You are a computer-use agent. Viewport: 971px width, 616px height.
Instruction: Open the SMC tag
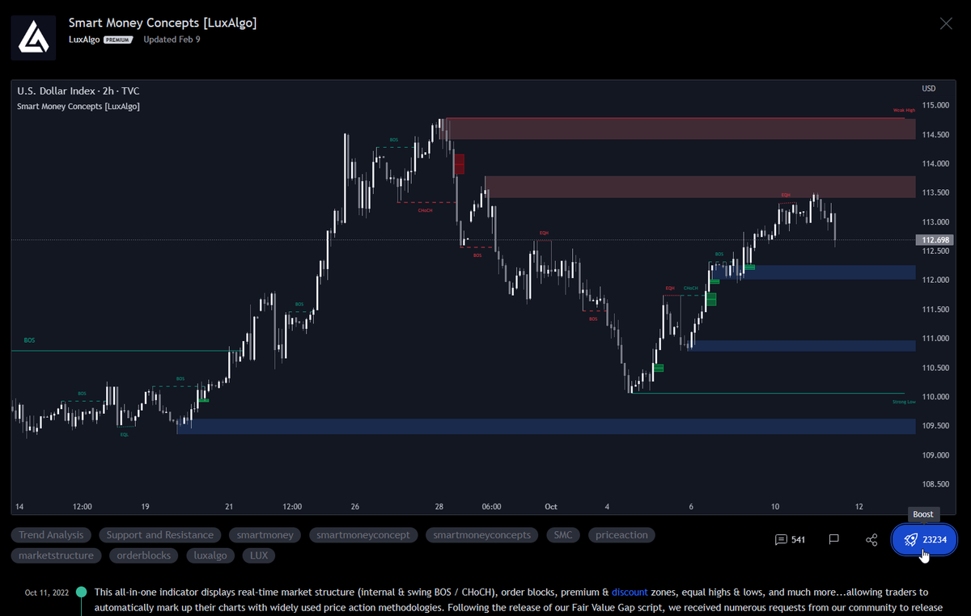coord(563,535)
